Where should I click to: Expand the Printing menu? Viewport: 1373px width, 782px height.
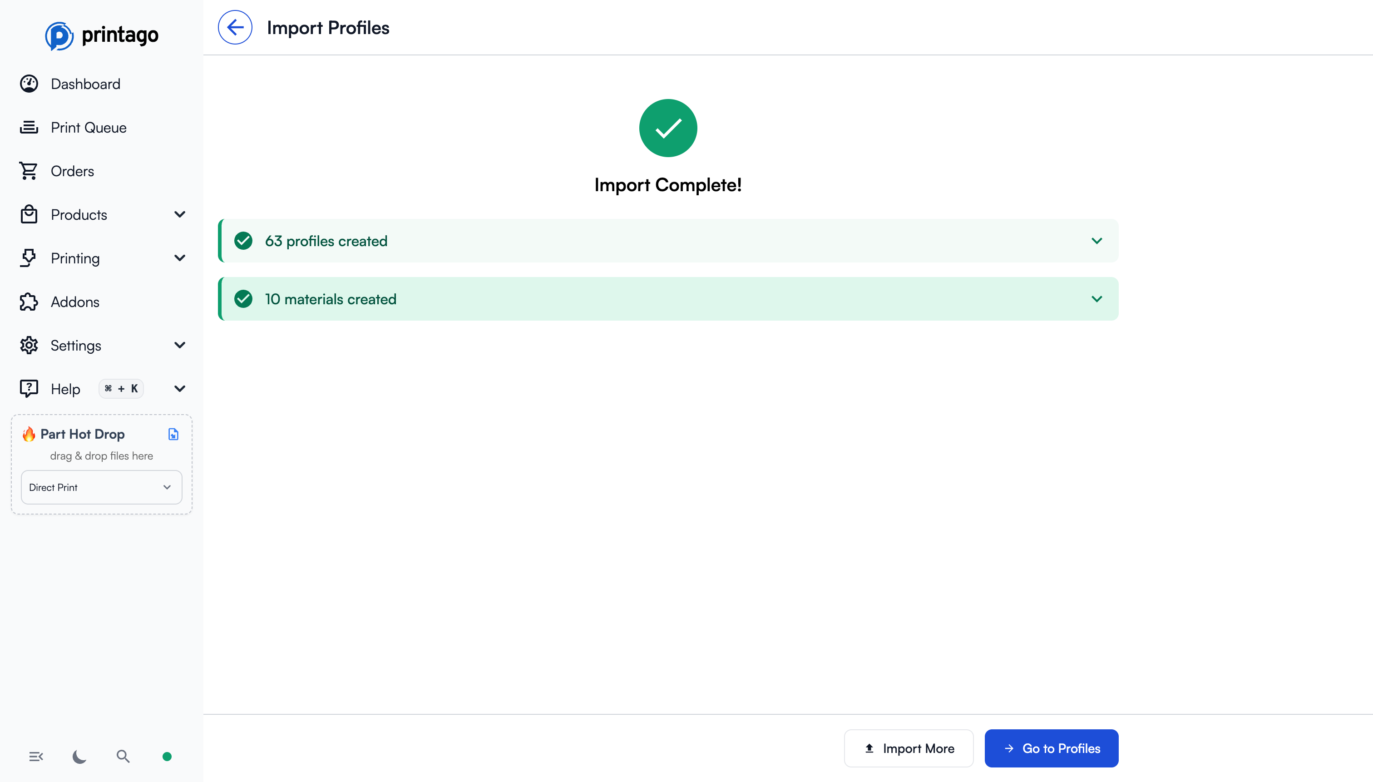tap(75, 258)
